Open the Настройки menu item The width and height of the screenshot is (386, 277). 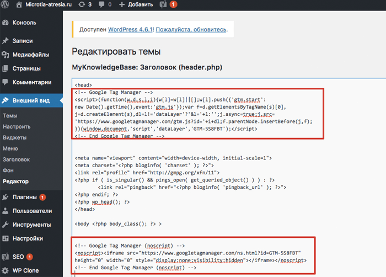[28, 238]
